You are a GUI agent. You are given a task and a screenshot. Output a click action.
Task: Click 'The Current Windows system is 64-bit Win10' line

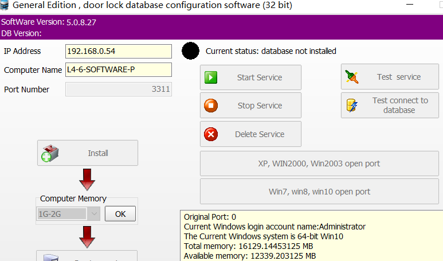click(x=264, y=236)
